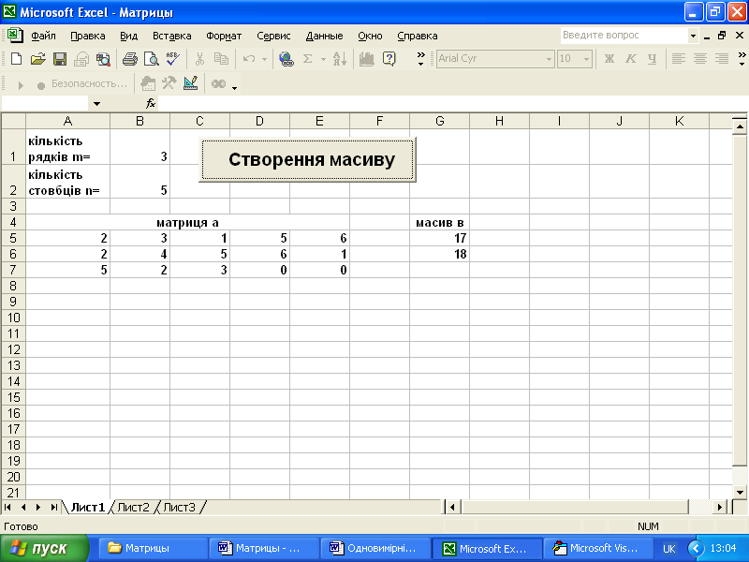Click the Script Editor icon
749x562 pixels.
point(218,83)
